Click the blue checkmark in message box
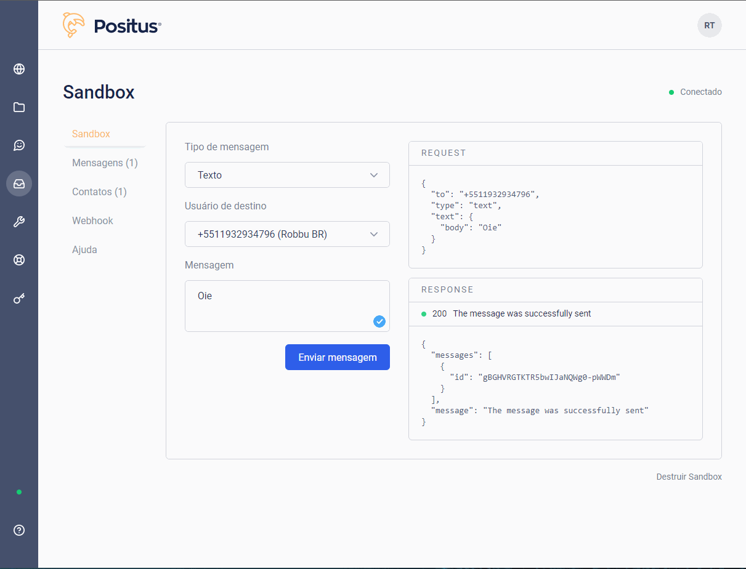The image size is (746, 569). coord(379,321)
